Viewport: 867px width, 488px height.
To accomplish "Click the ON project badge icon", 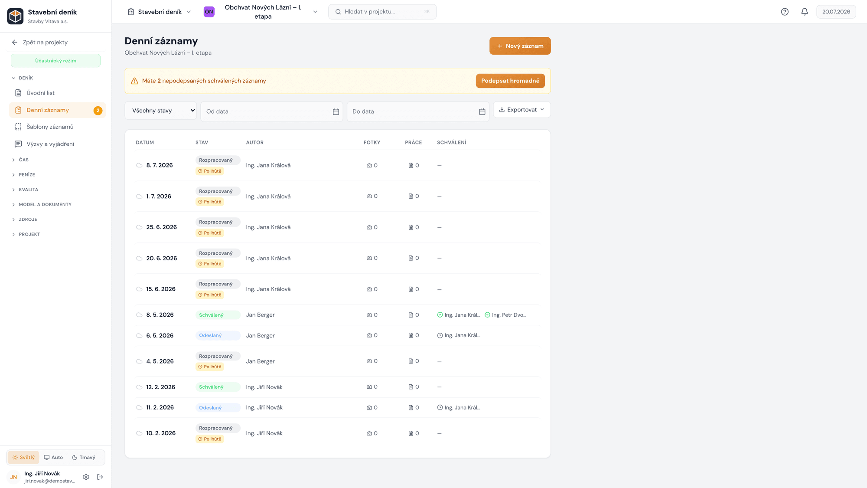I will (x=209, y=12).
